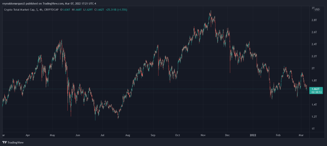This screenshot has width=327, height=146.
Task: Click the May marker on the time axis
Action: point(52,135)
